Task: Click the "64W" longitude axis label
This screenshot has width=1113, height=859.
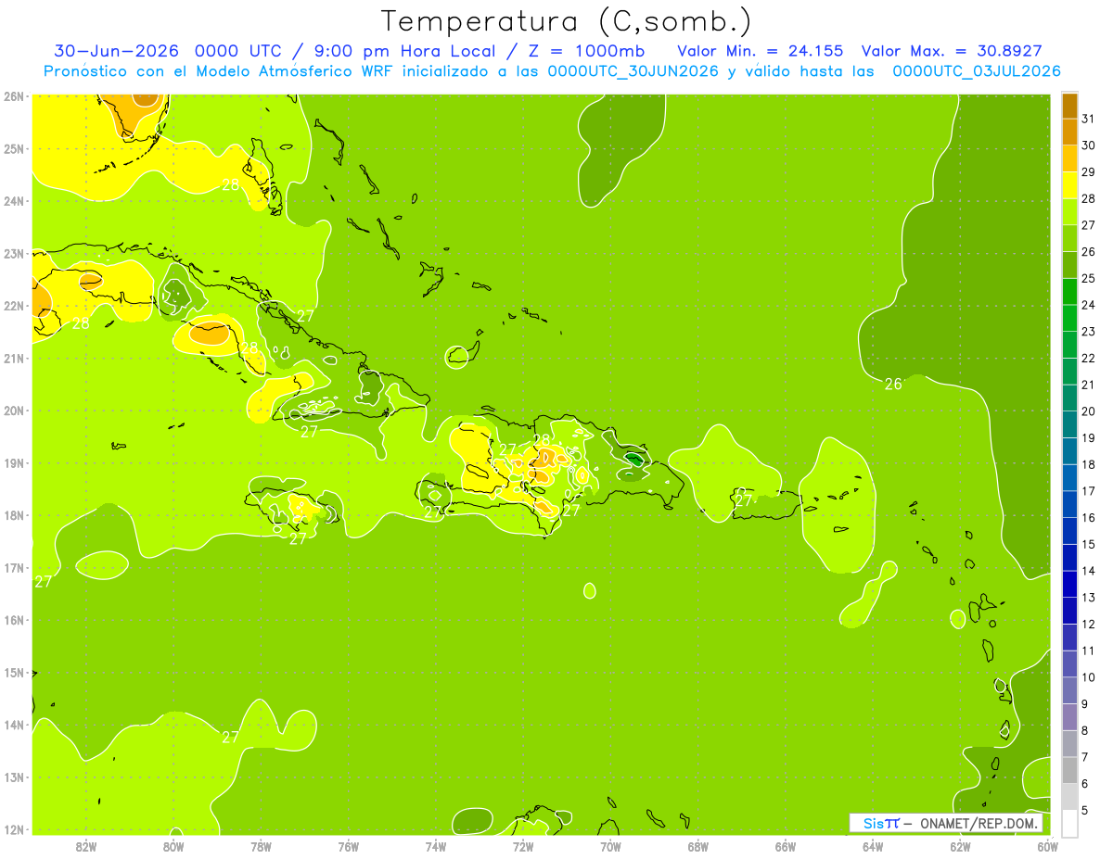Action: point(872,846)
